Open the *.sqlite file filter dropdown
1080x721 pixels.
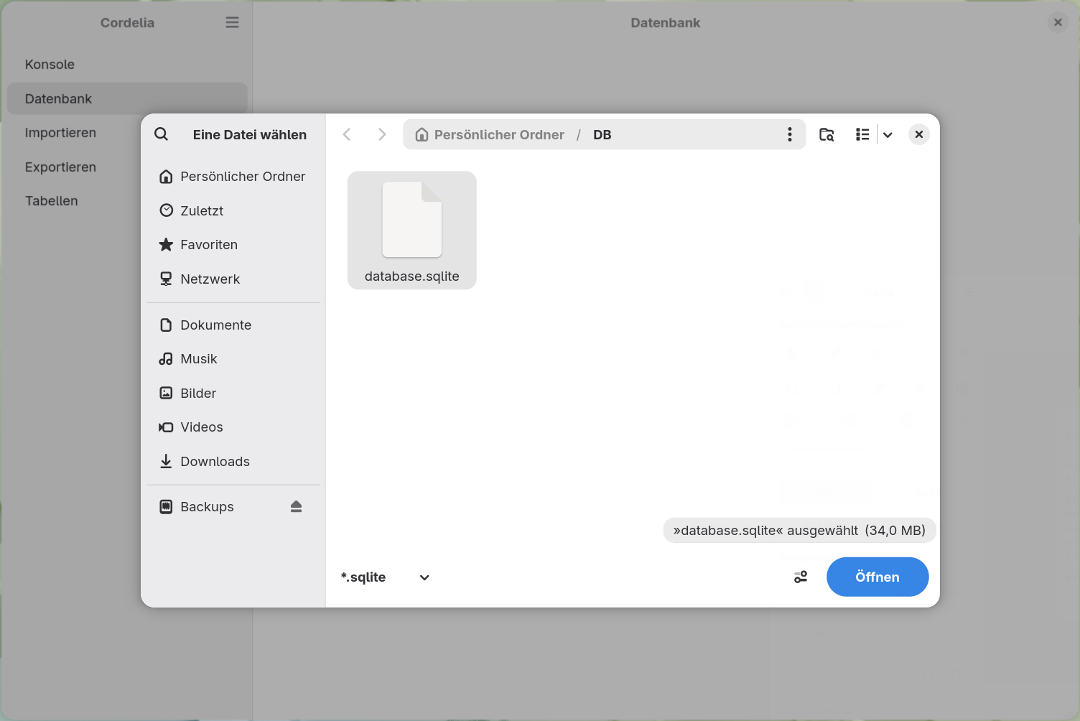(x=386, y=577)
